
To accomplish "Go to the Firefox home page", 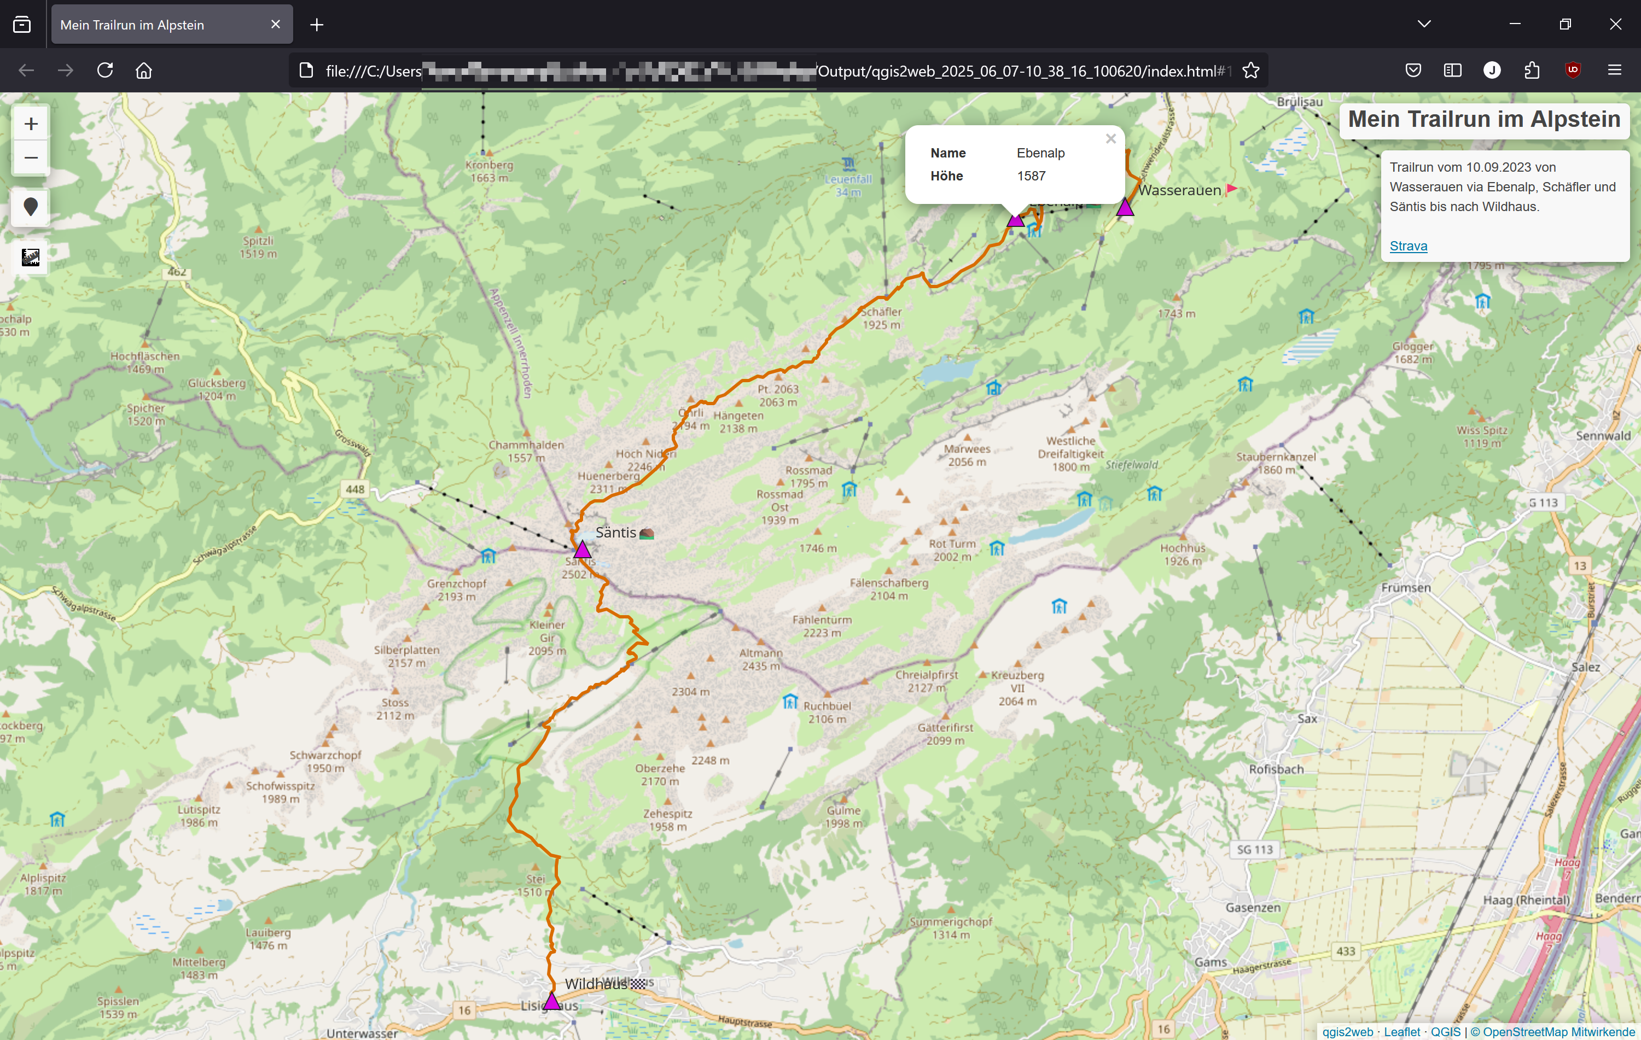I will point(144,70).
